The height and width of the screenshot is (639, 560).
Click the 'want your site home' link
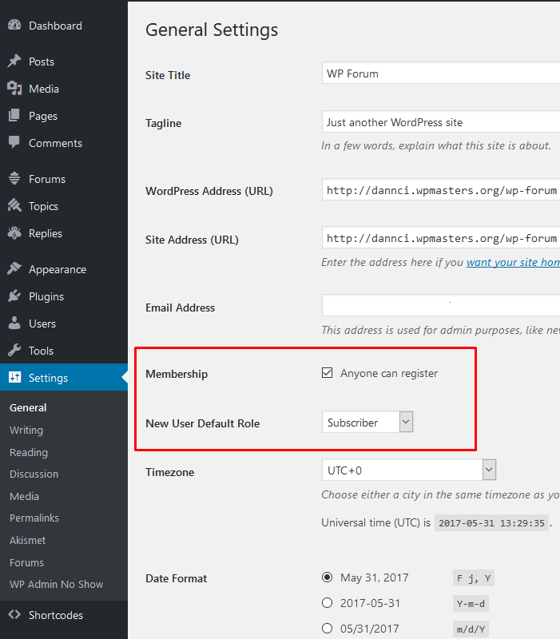[x=513, y=262]
